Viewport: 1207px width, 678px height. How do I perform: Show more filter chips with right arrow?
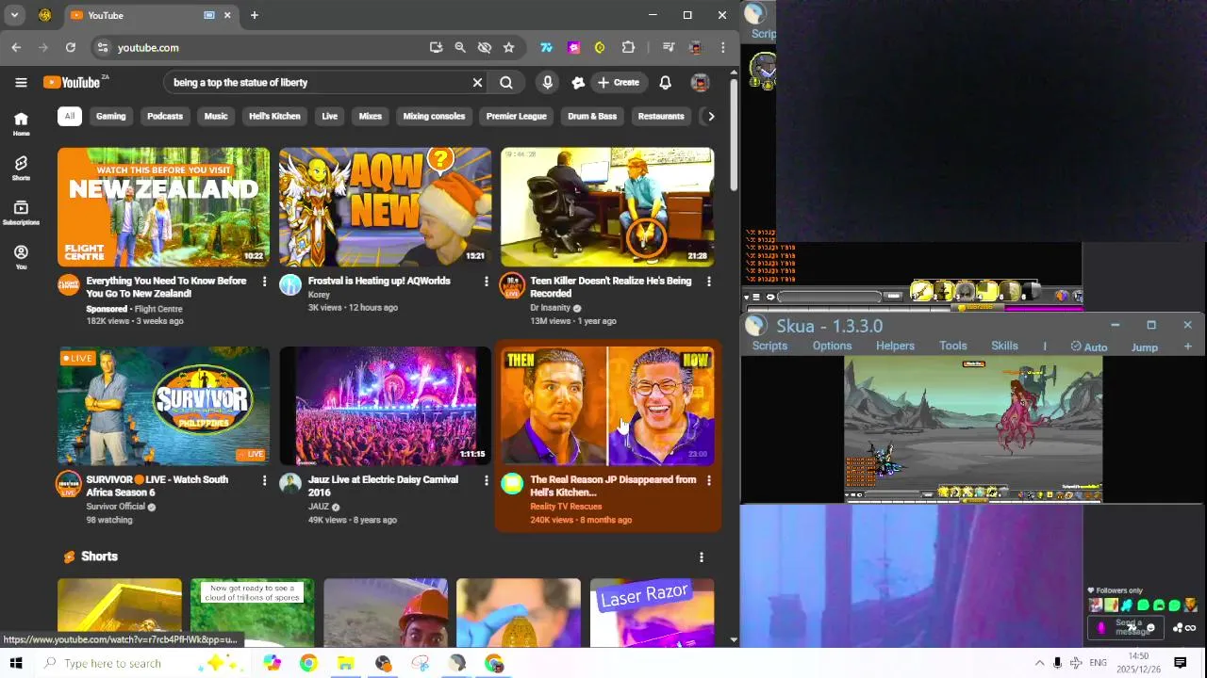point(710,116)
